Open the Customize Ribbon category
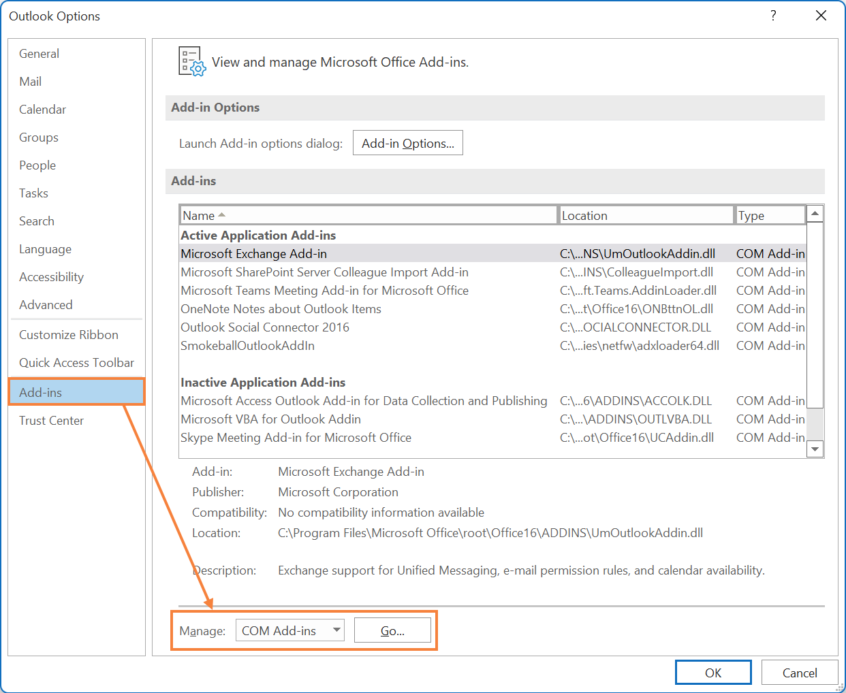This screenshot has width=846, height=693. pyautogui.click(x=68, y=335)
